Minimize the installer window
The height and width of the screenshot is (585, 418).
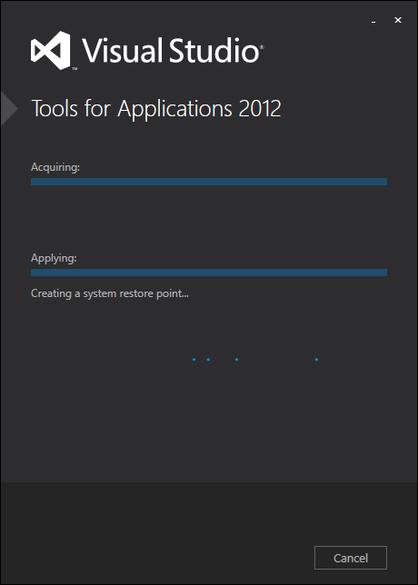373,21
